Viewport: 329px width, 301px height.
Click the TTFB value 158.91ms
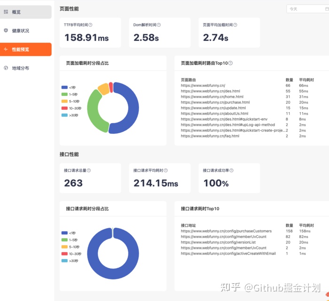pyautogui.click(x=86, y=38)
